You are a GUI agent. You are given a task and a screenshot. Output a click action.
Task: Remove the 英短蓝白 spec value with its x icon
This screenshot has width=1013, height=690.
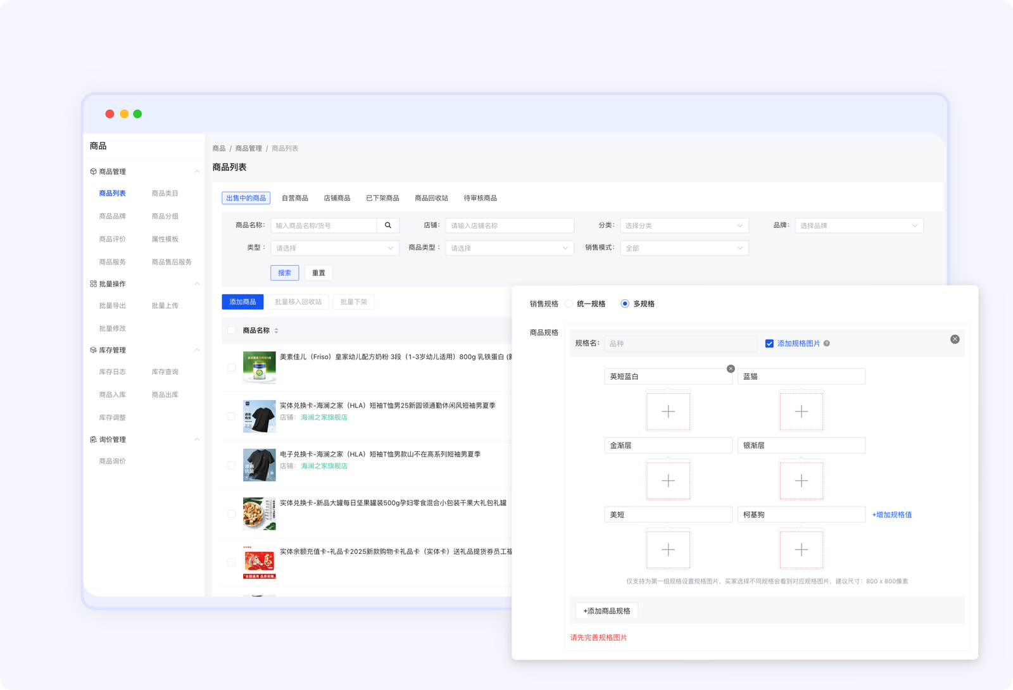[731, 368]
